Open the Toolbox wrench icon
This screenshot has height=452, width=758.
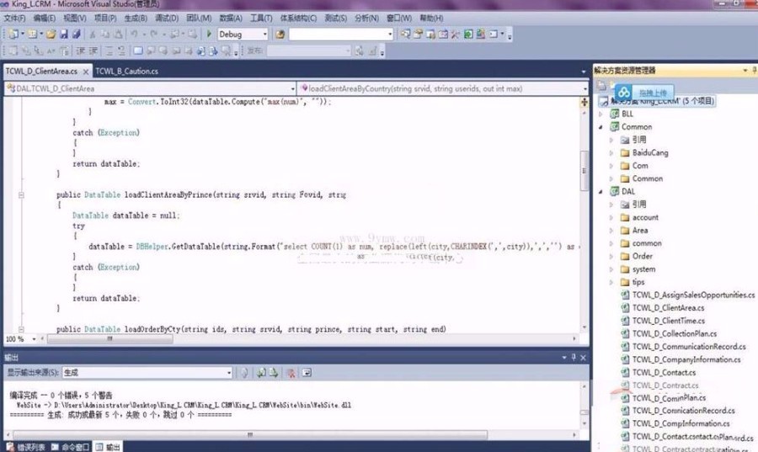tap(456, 35)
